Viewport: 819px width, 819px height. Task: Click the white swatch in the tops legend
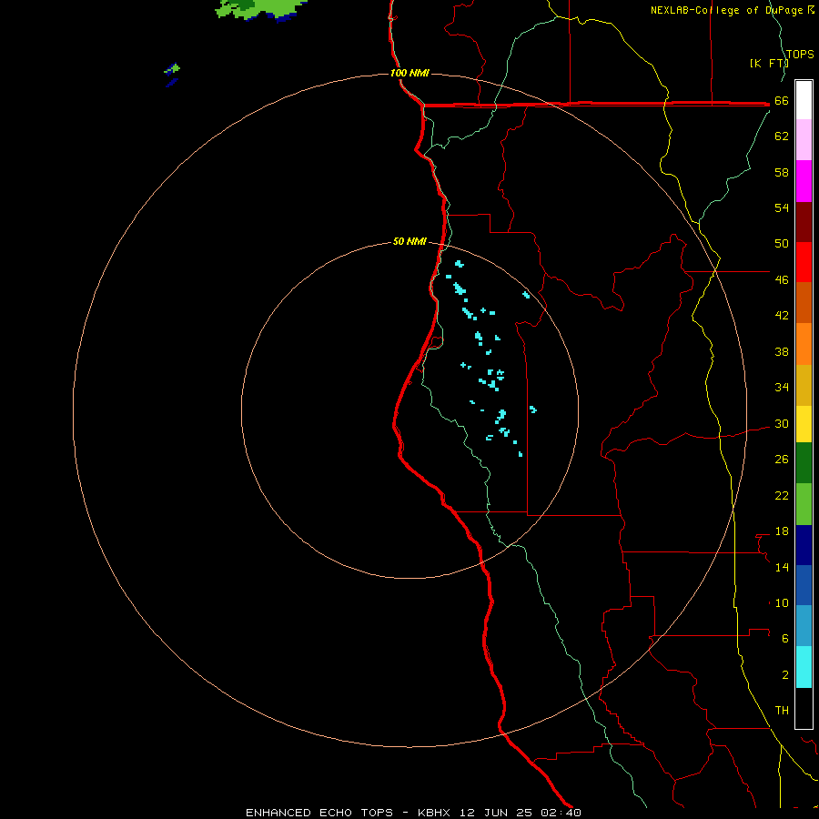coord(804,100)
